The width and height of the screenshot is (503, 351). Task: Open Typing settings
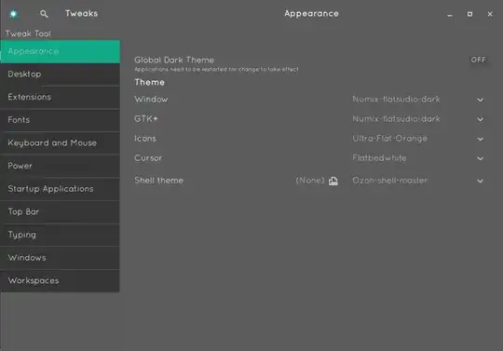[x=60, y=235]
